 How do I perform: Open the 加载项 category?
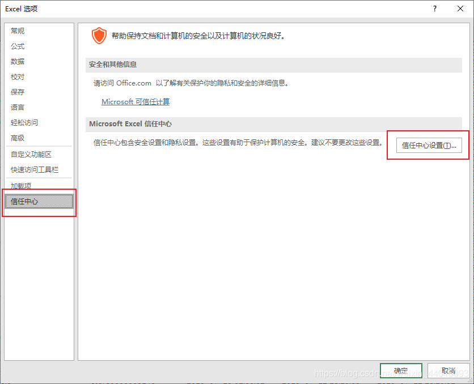[x=39, y=186]
